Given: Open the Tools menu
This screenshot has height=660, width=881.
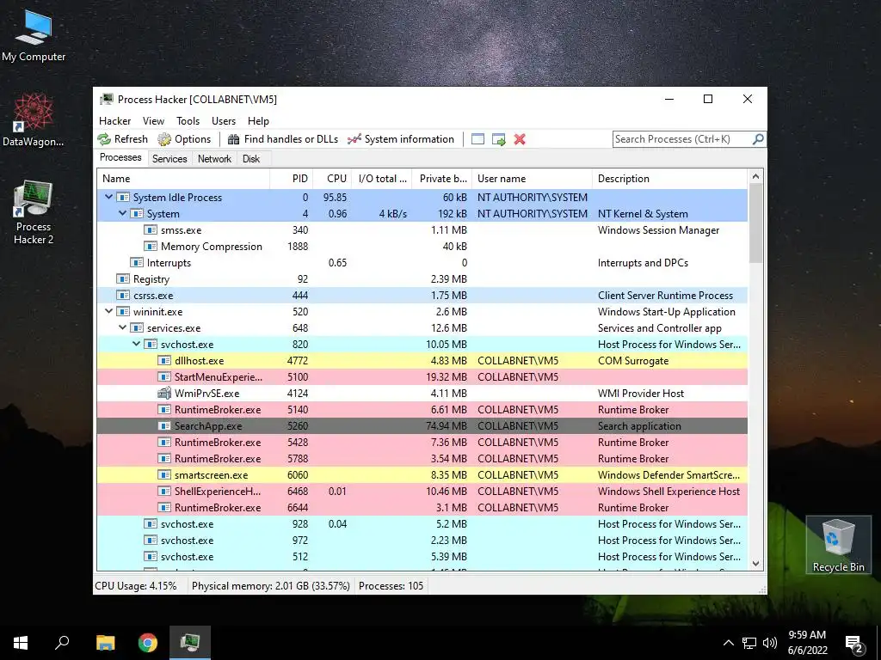Looking at the screenshot, I should pyautogui.click(x=188, y=120).
